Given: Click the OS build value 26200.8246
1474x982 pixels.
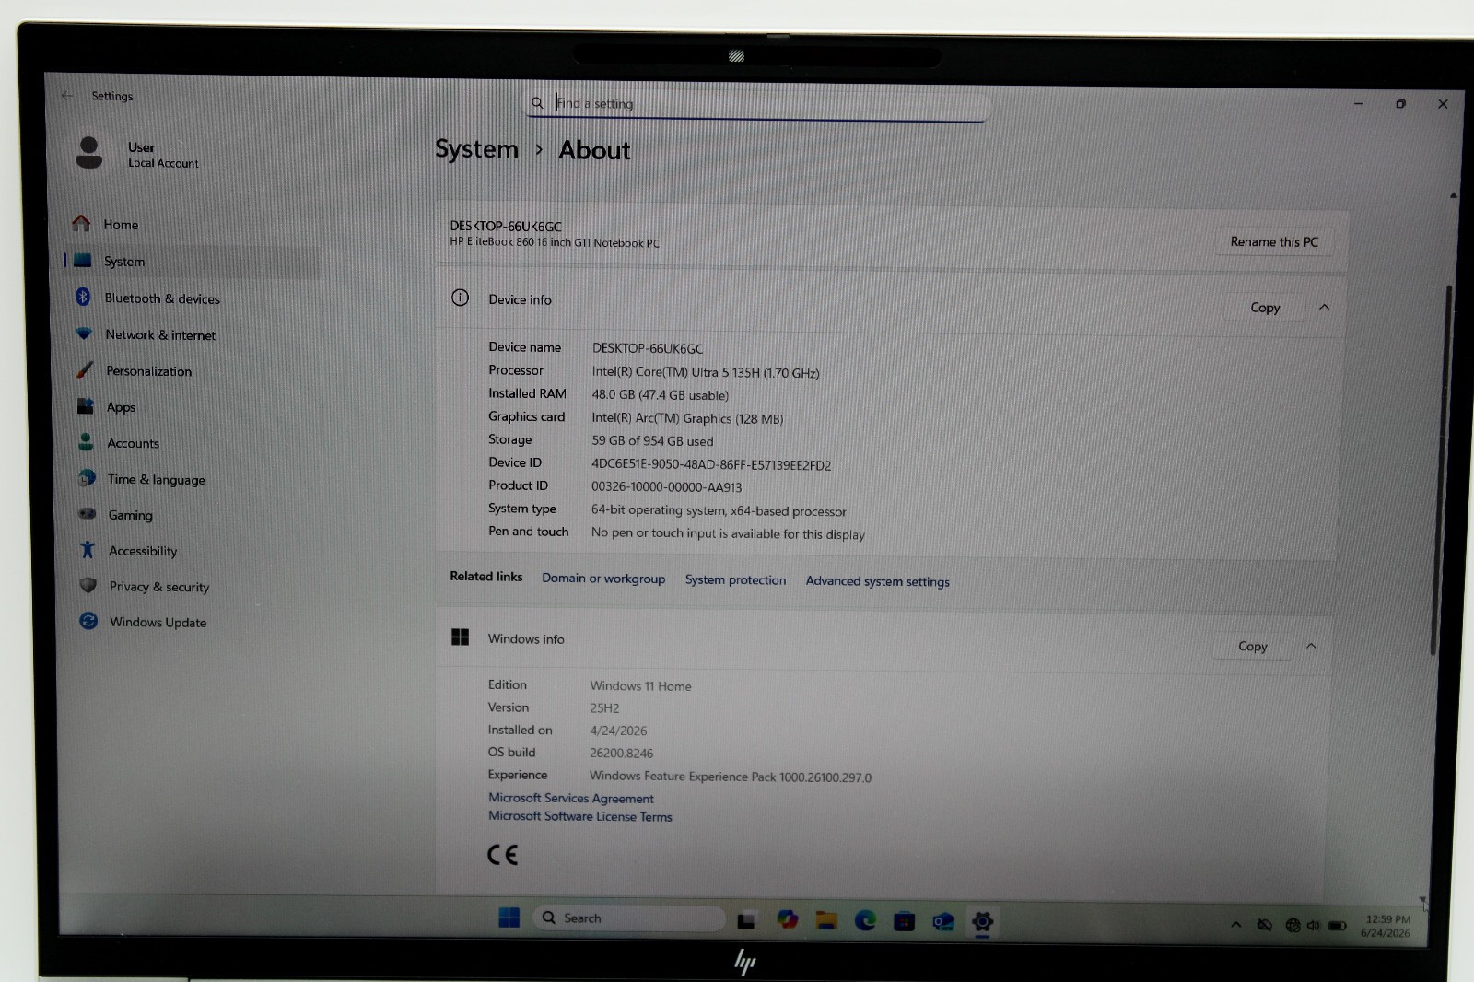Looking at the screenshot, I should pos(621,754).
